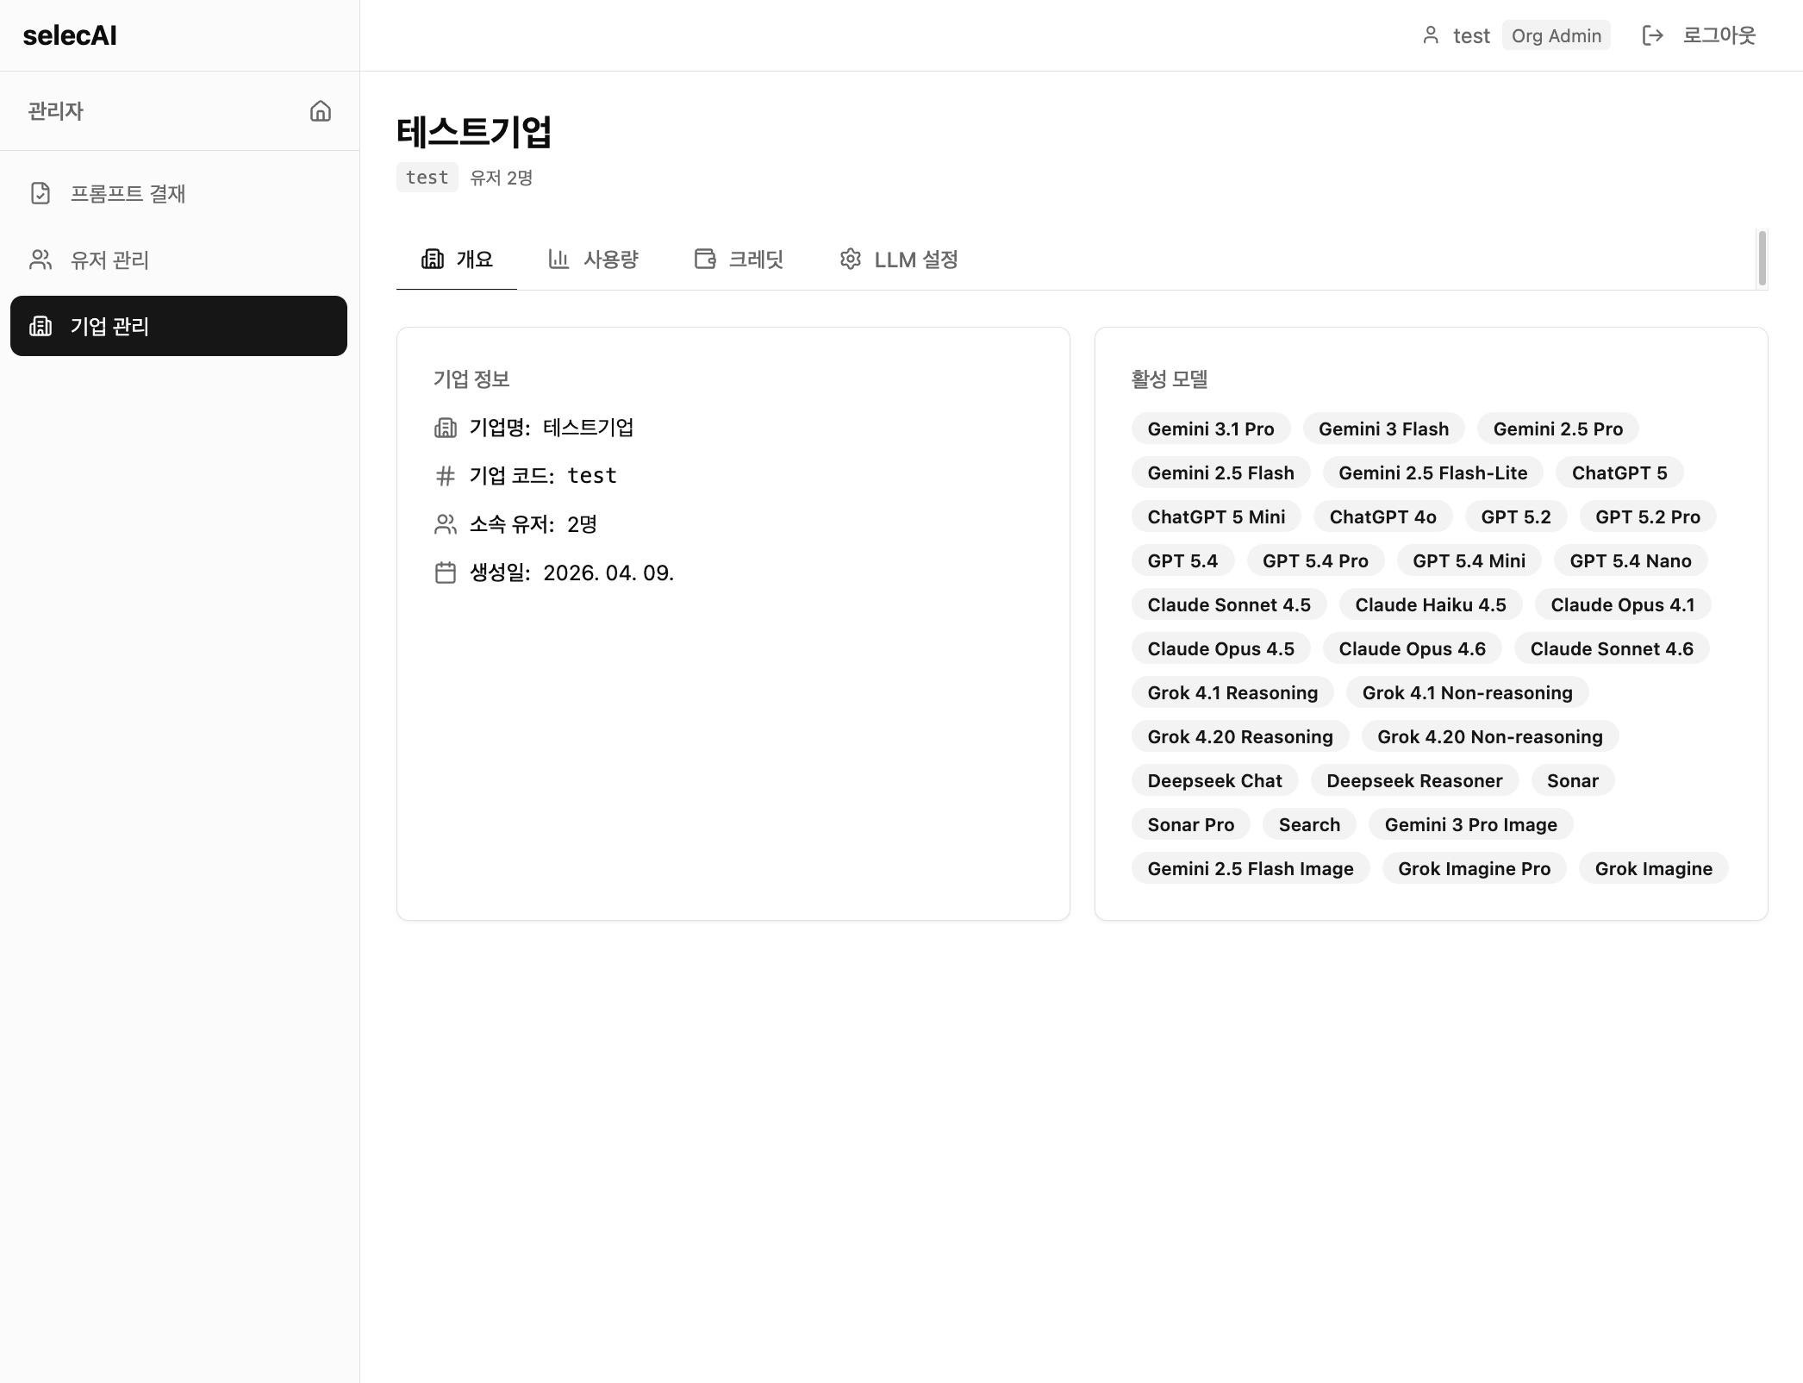
Task: Click the home icon next to 관리자
Action: [x=321, y=111]
